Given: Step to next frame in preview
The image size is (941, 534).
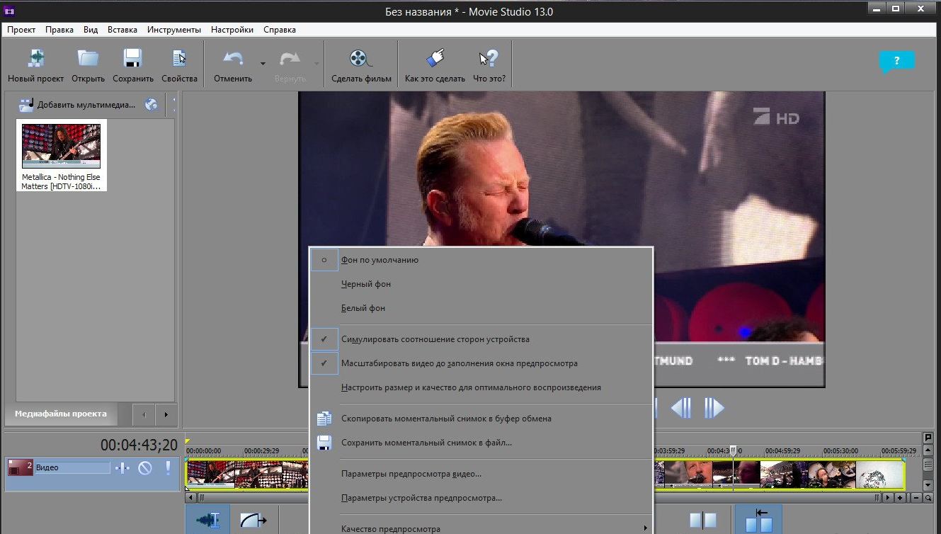Looking at the screenshot, I should pyautogui.click(x=714, y=408).
